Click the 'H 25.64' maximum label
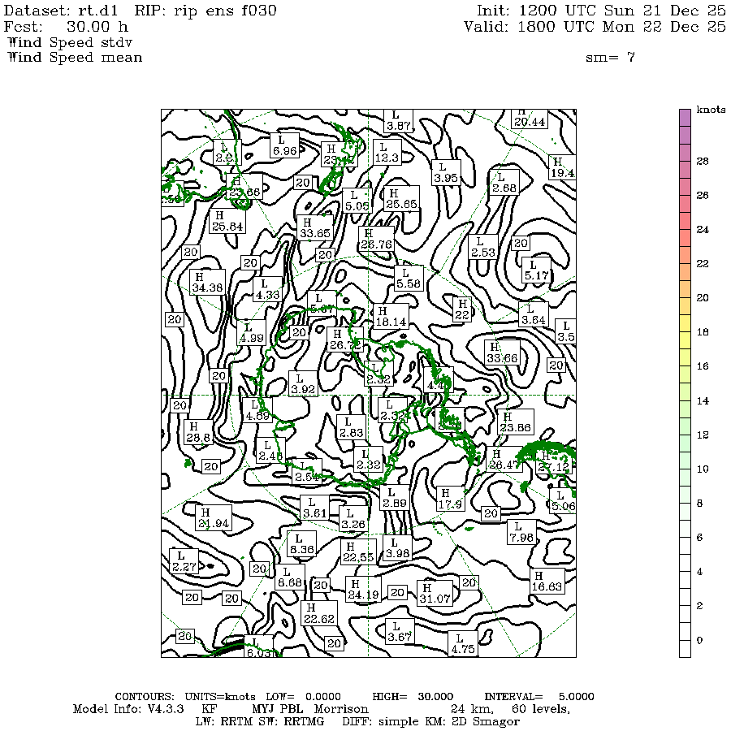This screenshot has width=731, height=731. point(227,220)
